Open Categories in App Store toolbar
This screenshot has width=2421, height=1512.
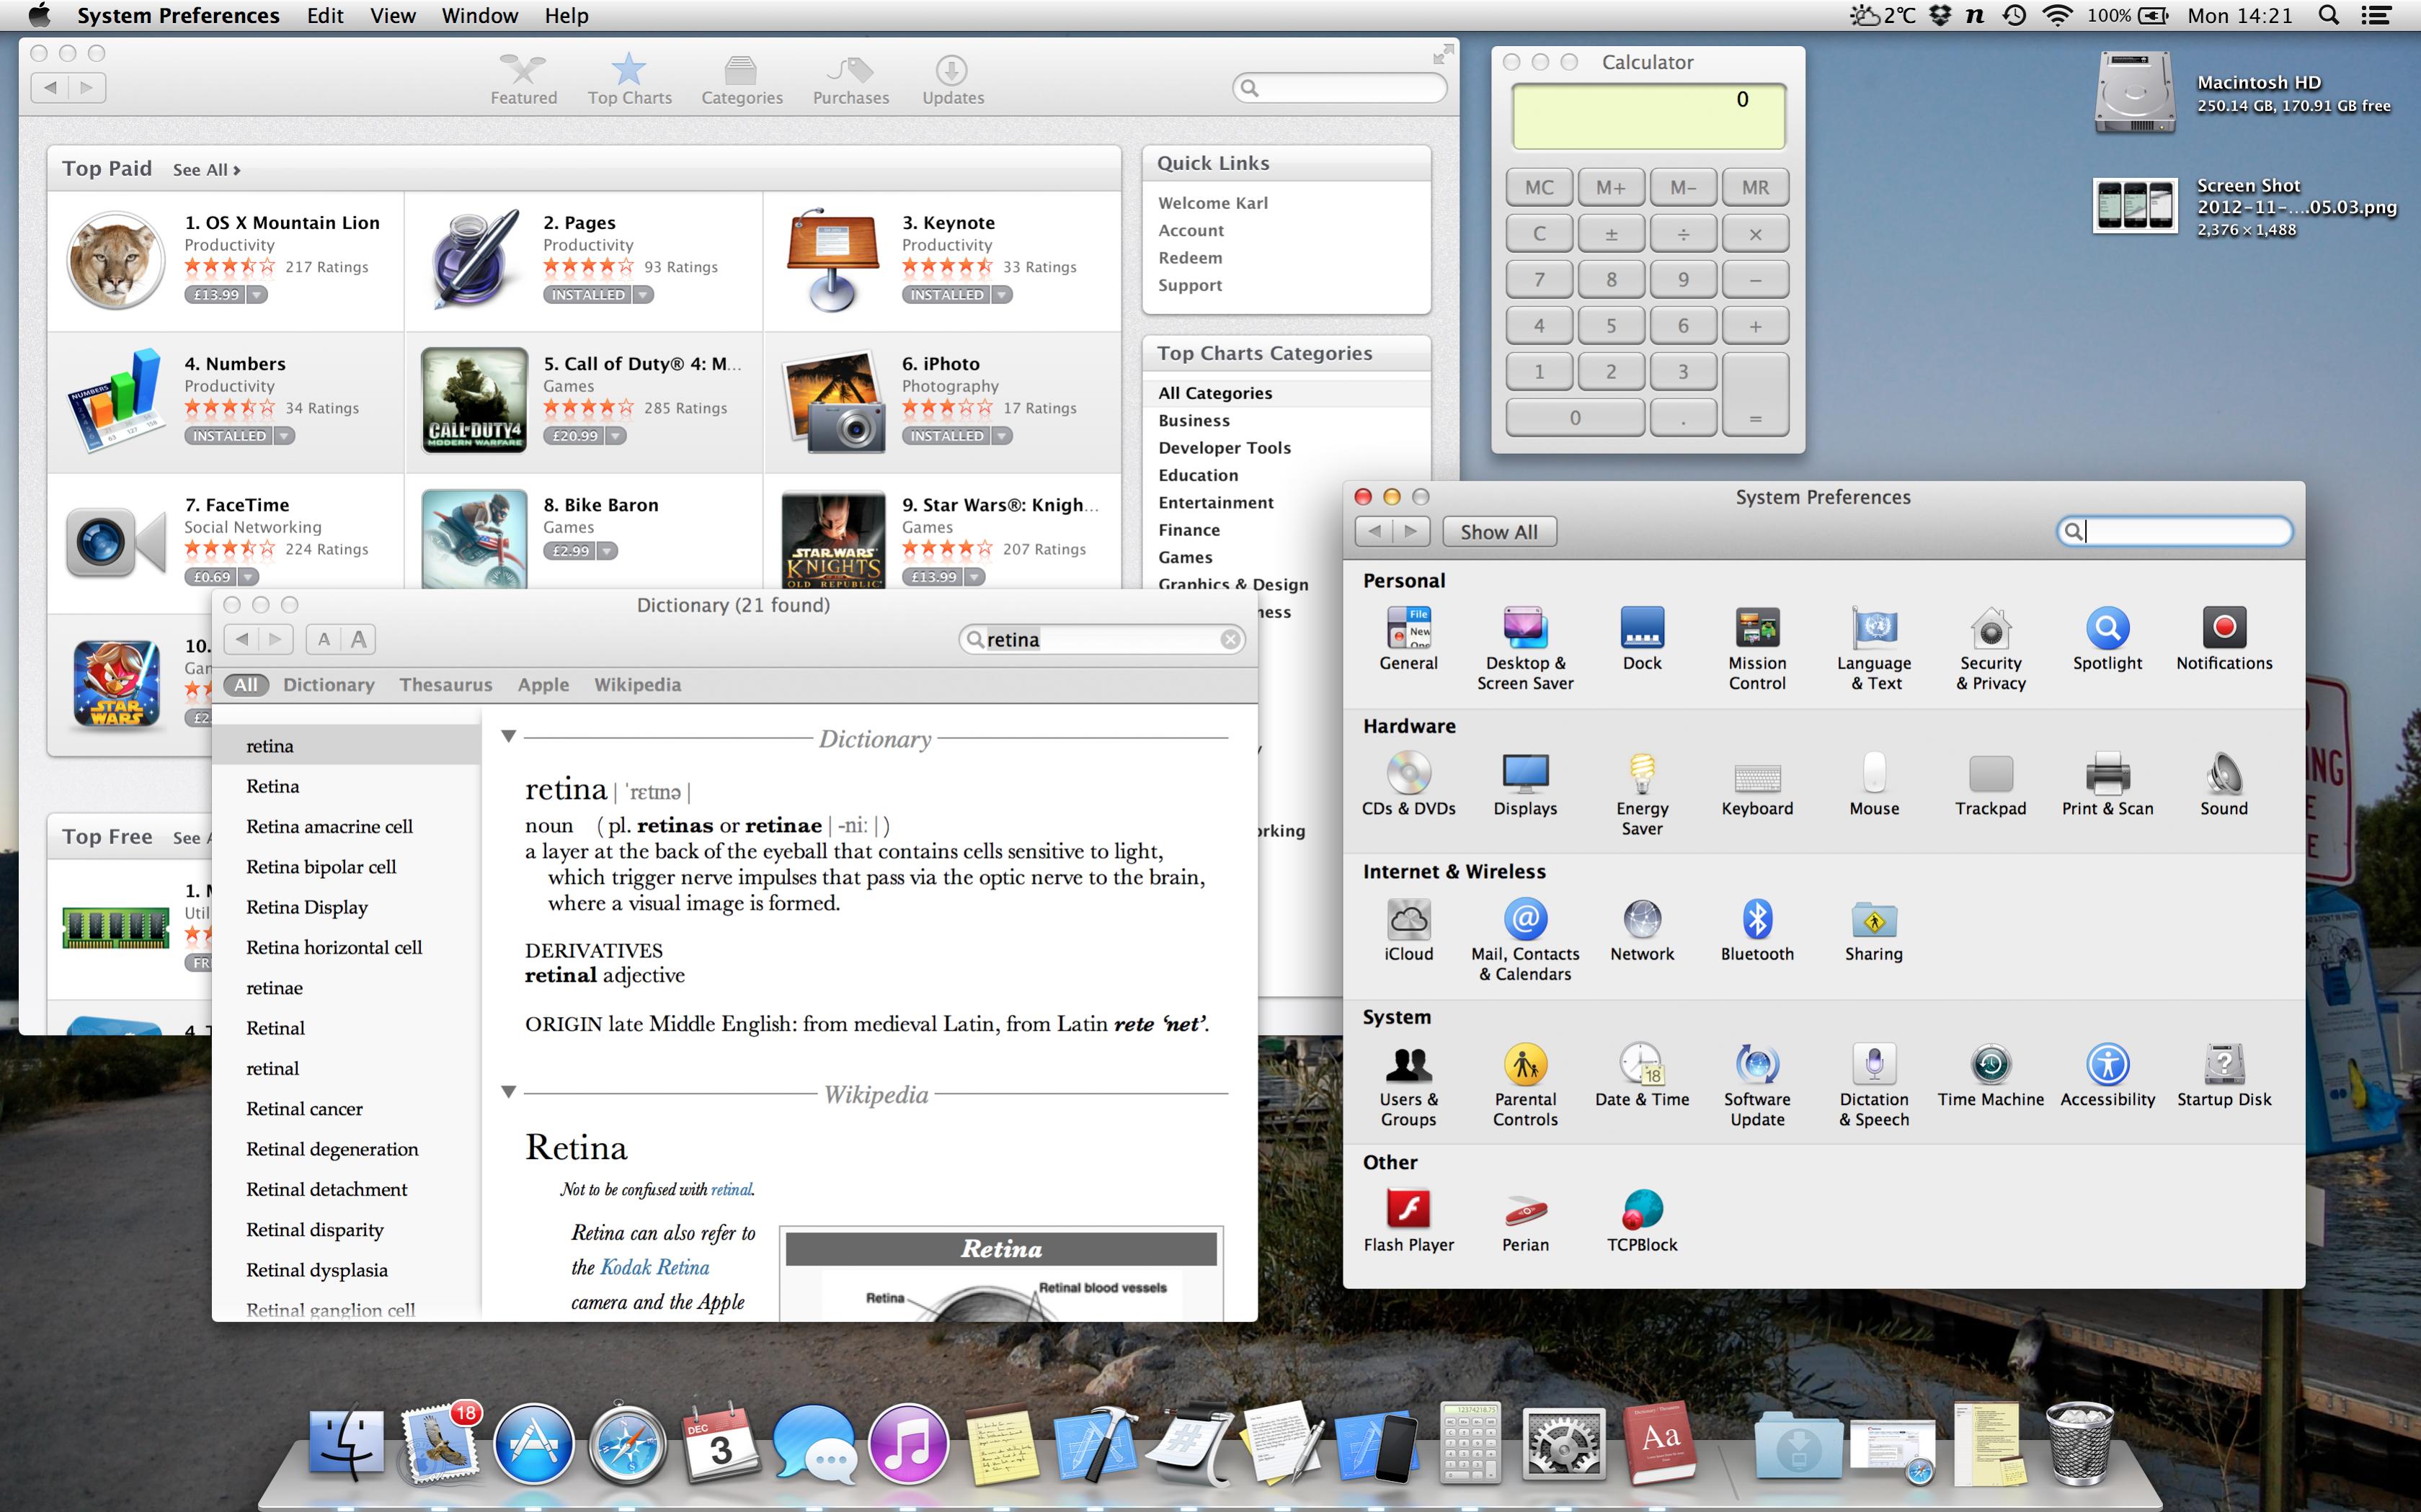pyautogui.click(x=742, y=79)
